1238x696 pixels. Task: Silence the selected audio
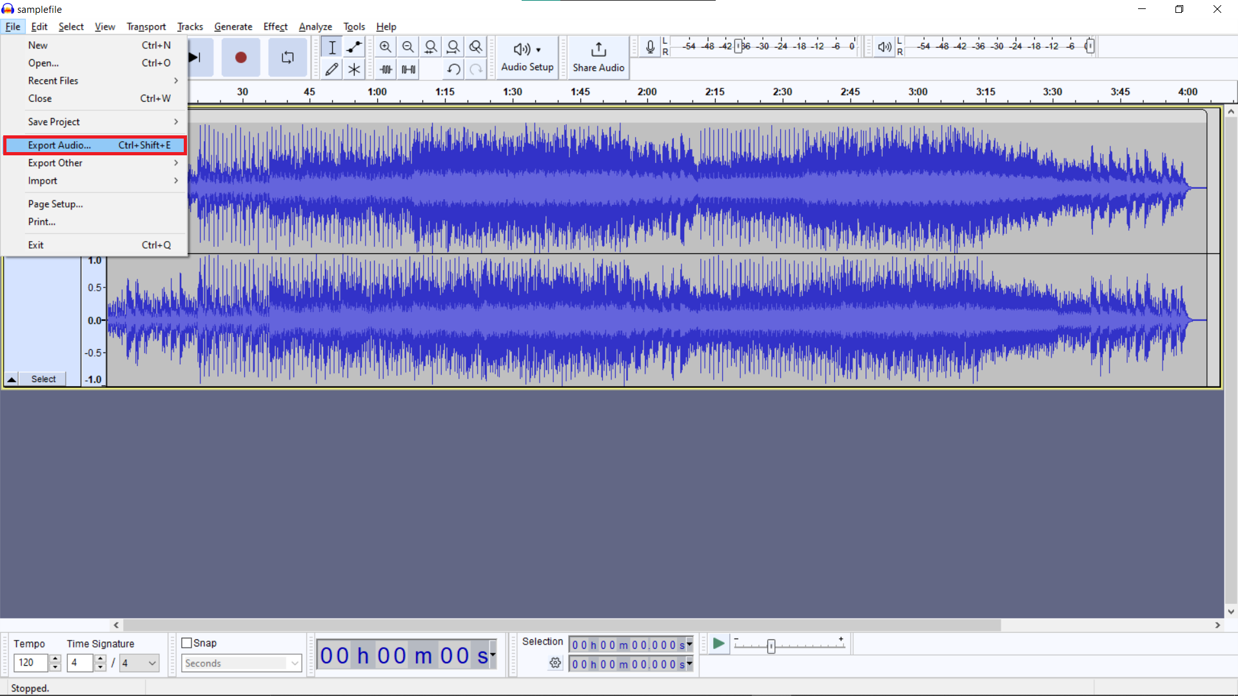click(408, 69)
